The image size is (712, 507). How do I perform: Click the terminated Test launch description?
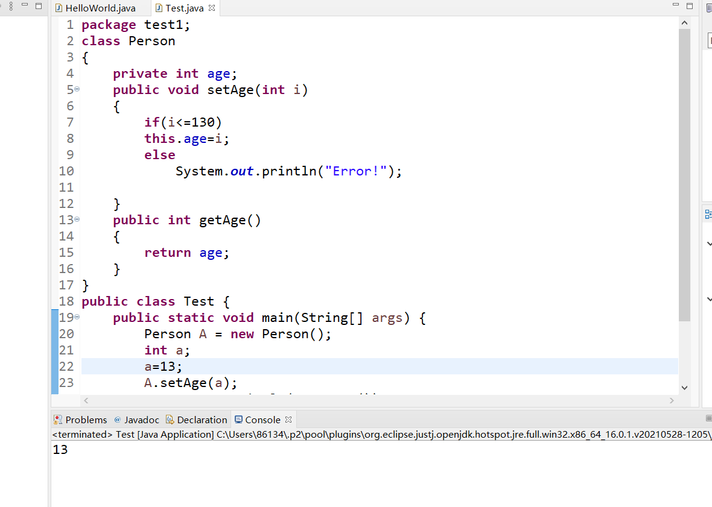(382, 435)
